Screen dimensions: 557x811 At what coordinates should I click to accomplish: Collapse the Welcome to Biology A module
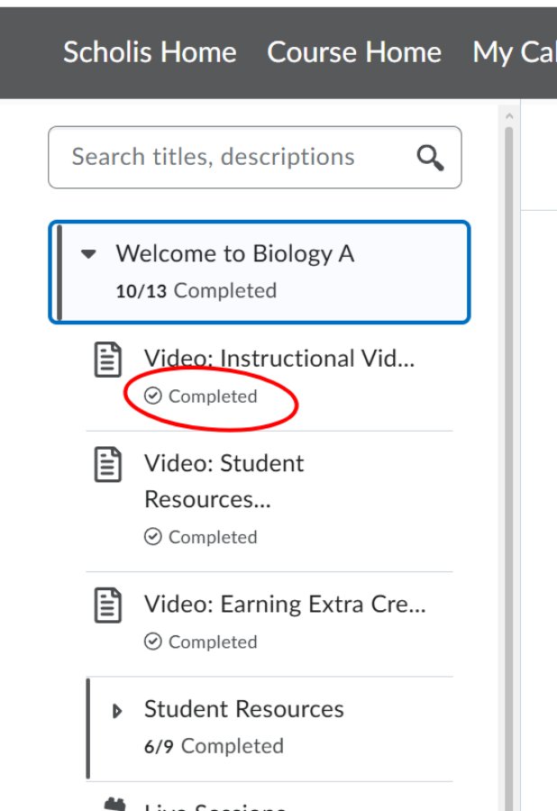tap(88, 254)
